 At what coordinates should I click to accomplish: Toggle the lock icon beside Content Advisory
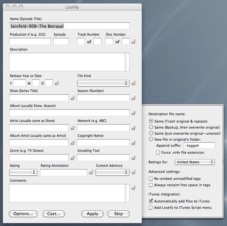tap(134, 172)
